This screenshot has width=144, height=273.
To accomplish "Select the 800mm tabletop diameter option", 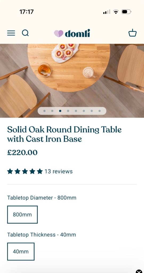I will [22, 215].
